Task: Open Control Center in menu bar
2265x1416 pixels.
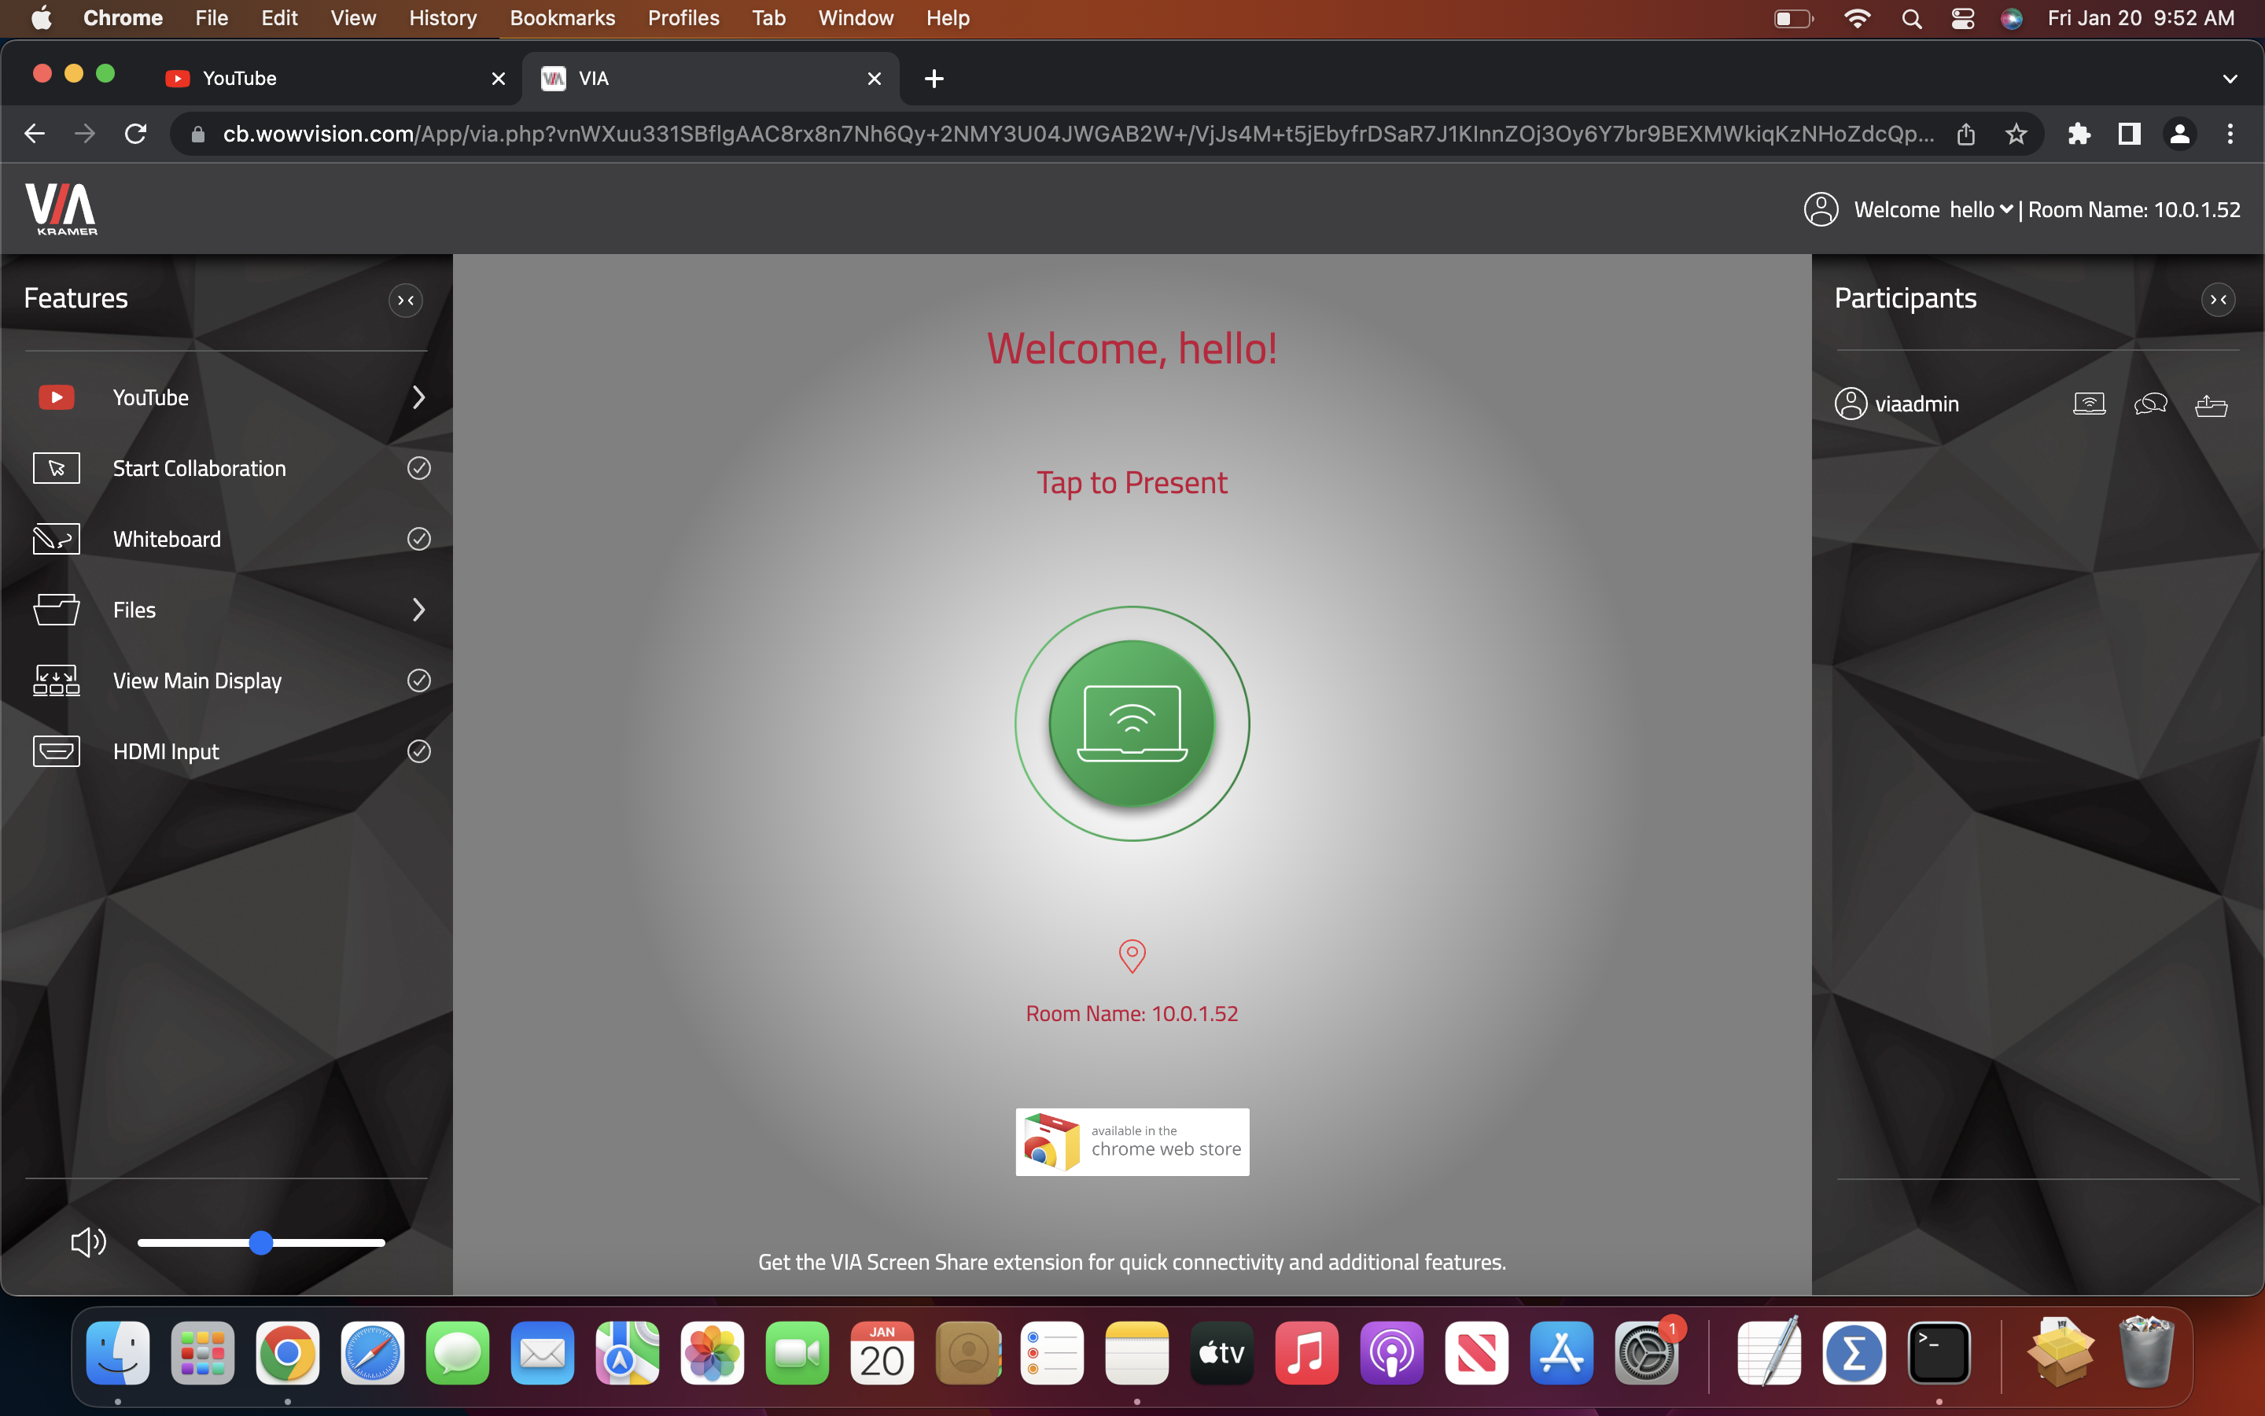Action: click(x=1961, y=18)
